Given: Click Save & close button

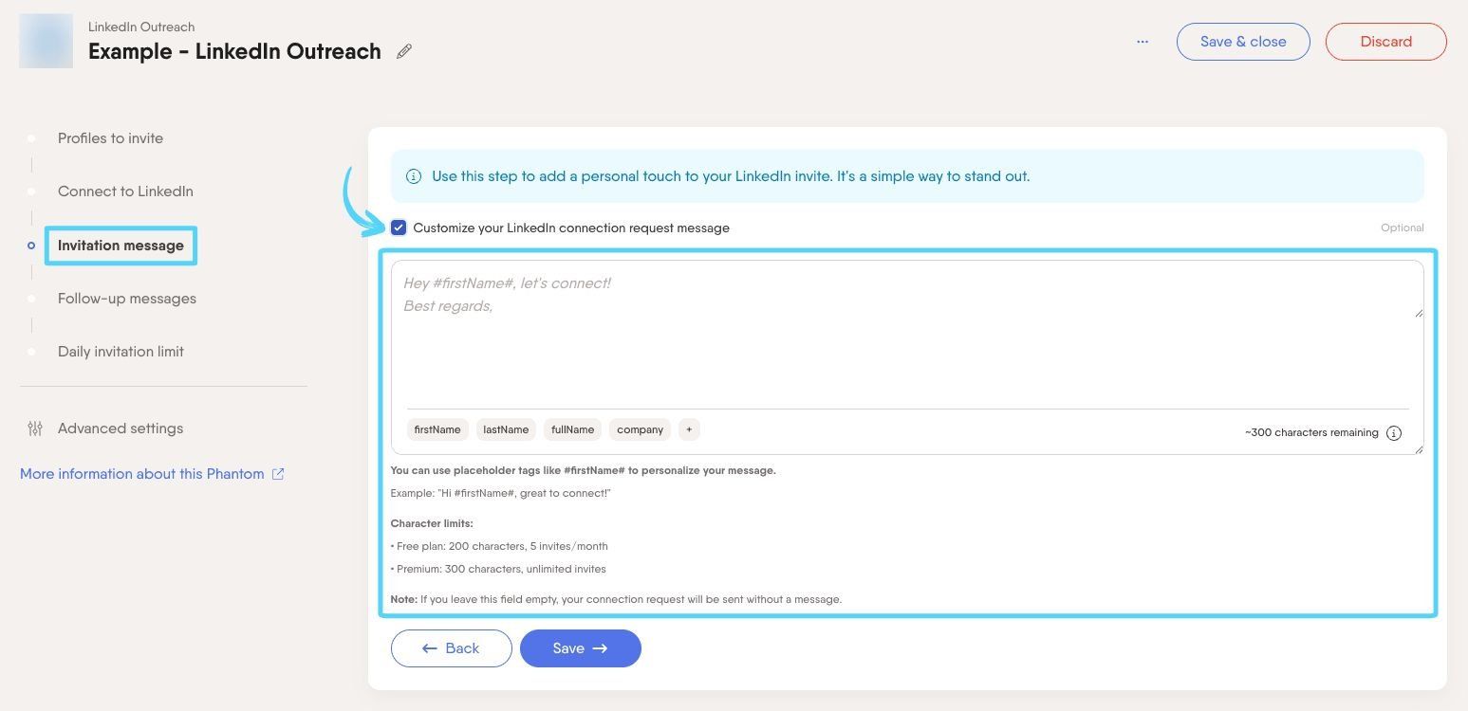Looking at the screenshot, I should point(1243,42).
